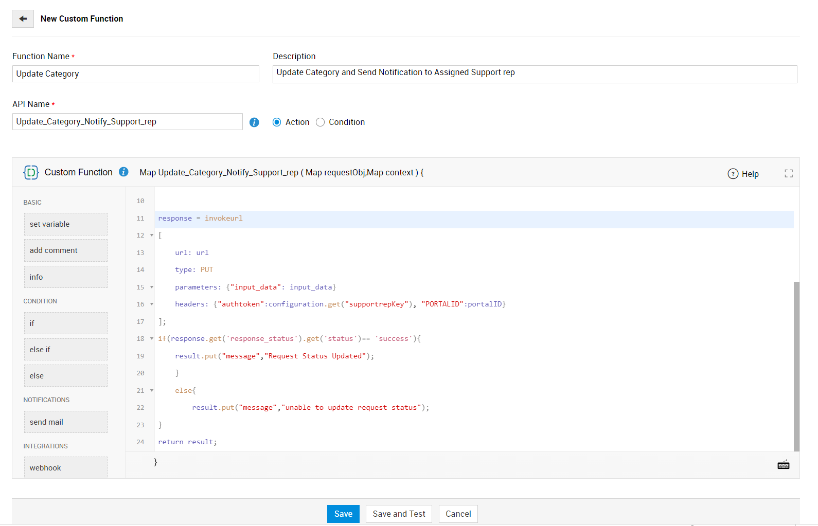Click the keyboard shortcuts icon
This screenshot has height=526, width=818.
[783, 465]
